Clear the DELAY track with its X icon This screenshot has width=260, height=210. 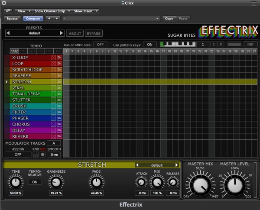coord(53,130)
